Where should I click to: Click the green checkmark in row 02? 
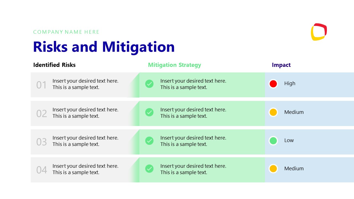tap(149, 112)
